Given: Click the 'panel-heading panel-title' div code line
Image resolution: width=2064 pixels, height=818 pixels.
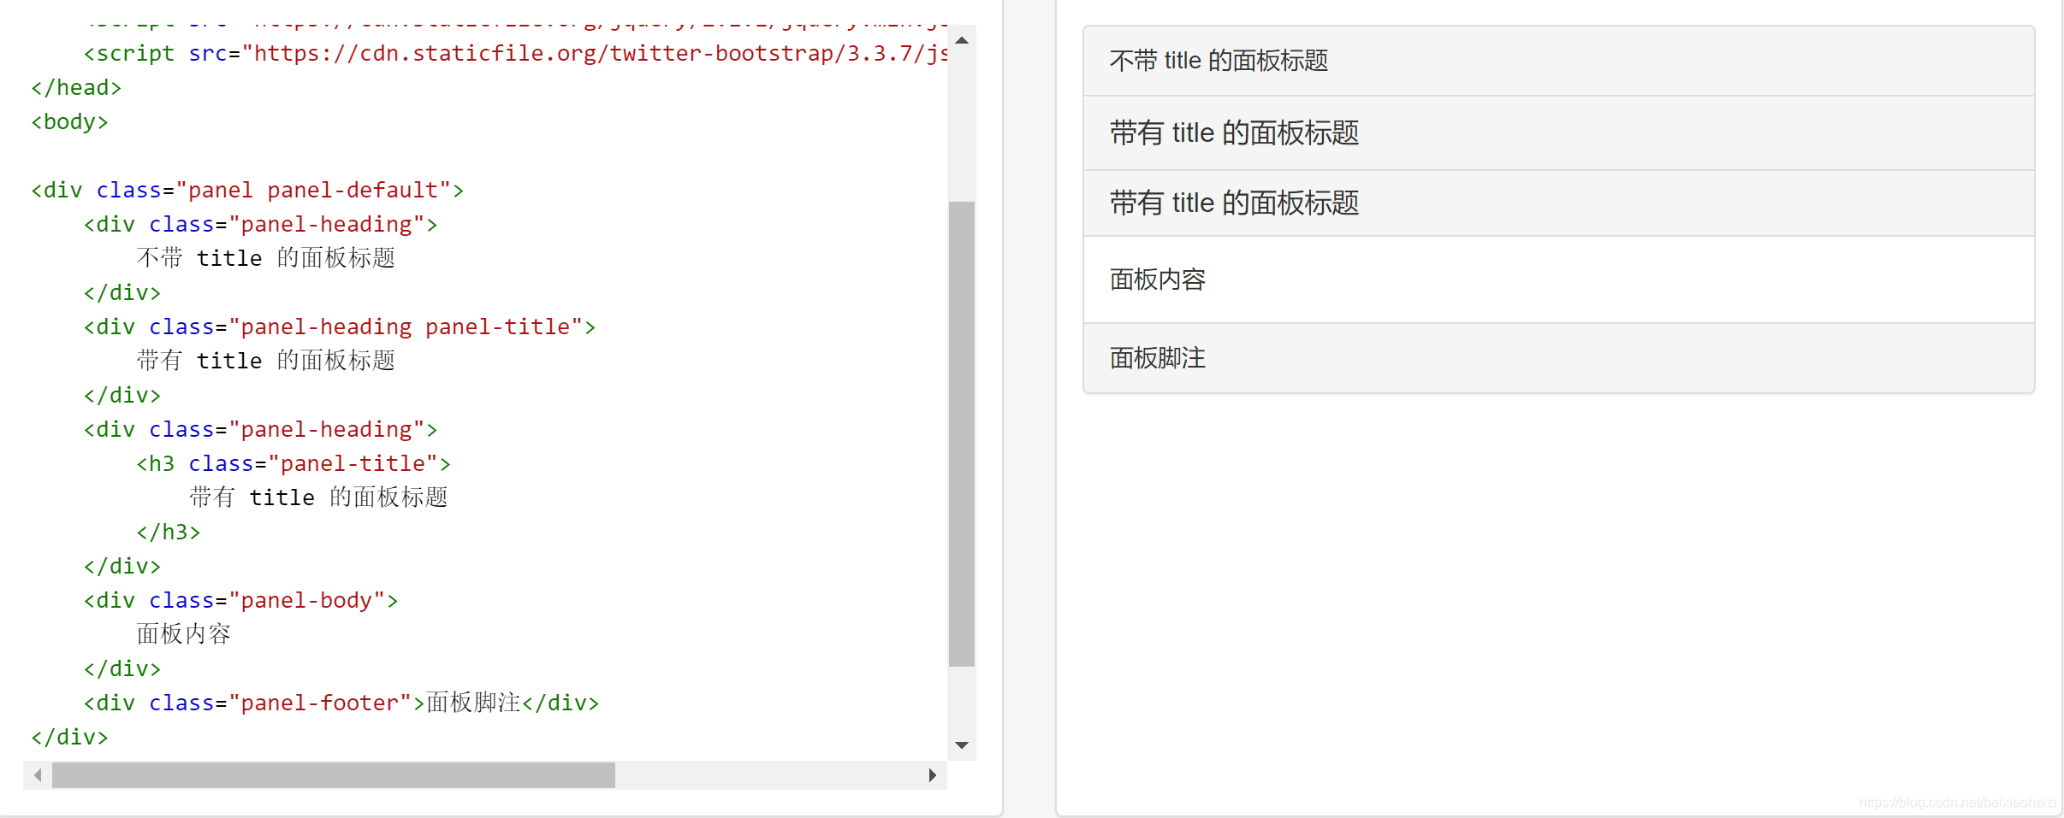Looking at the screenshot, I should click(x=340, y=327).
